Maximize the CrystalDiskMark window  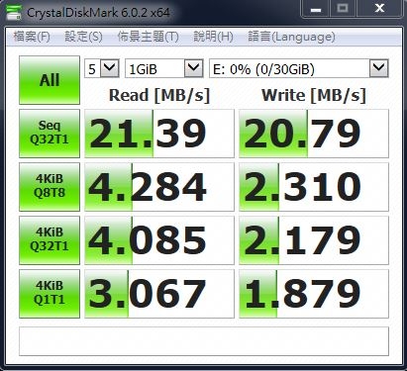(x=343, y=9)
